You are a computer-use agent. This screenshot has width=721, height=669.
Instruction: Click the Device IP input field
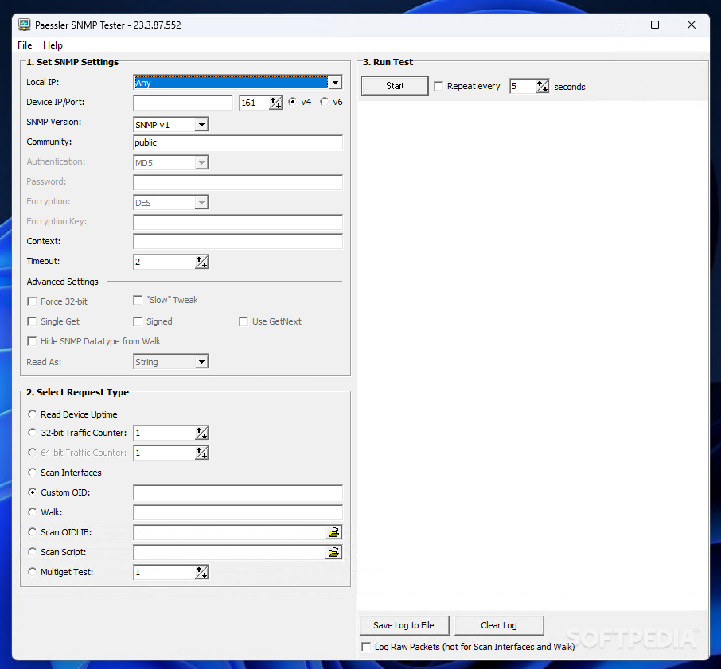183,103
